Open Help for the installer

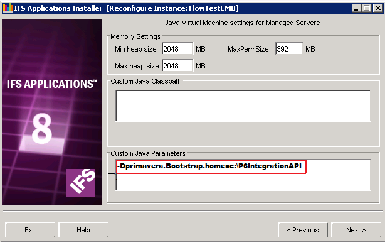coord(83,230)
